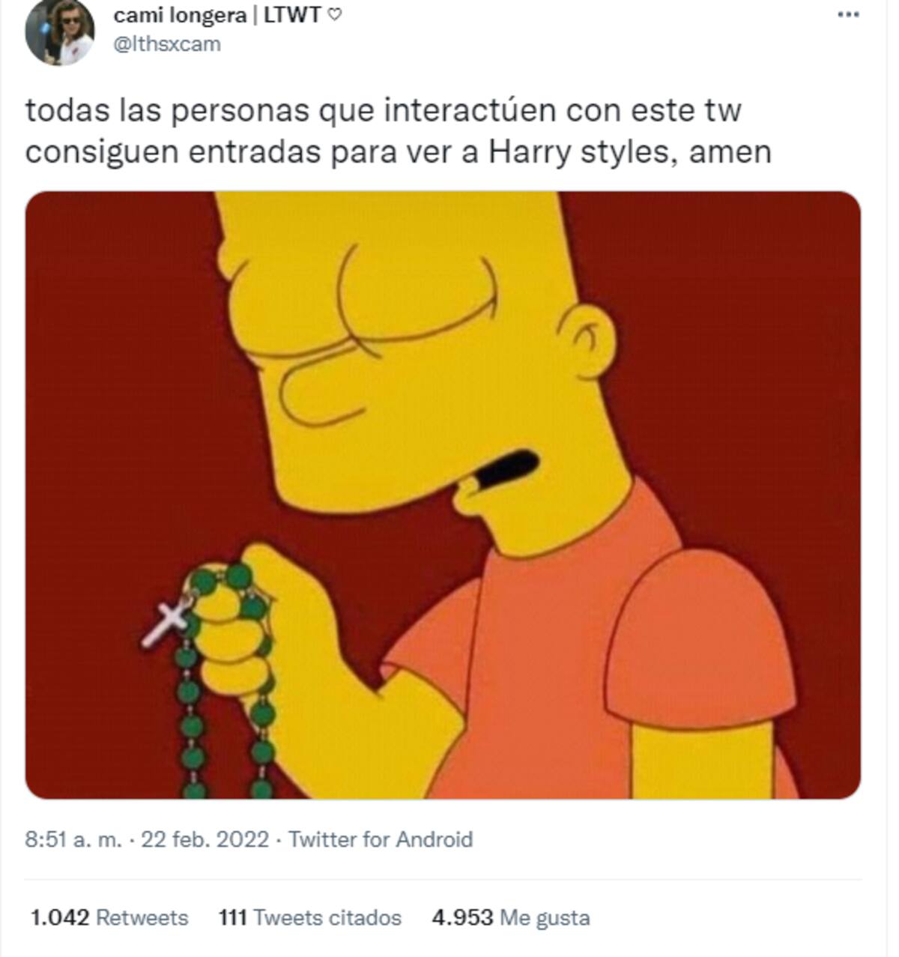Click the tweet text about Harry styles

(x=398, y=131)
